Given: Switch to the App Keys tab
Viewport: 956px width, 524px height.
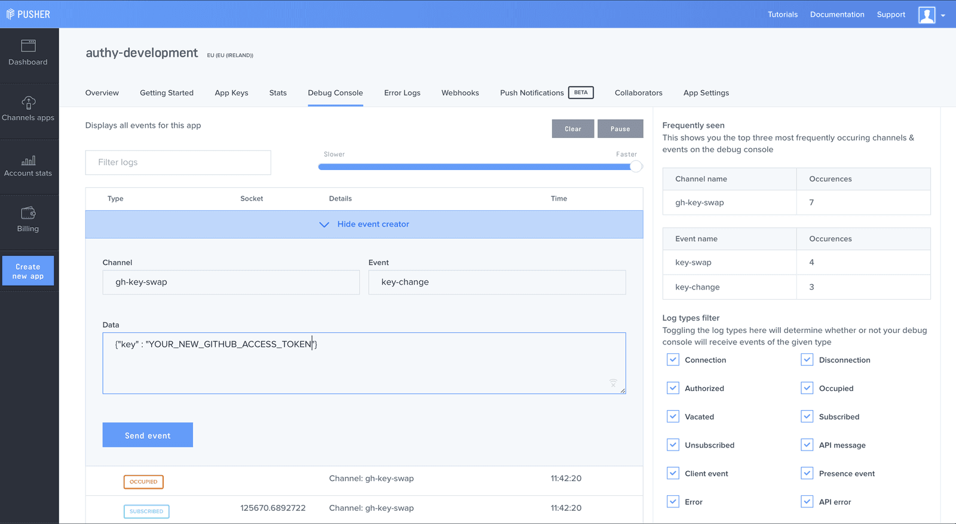Looking at the screenshot, I should [x=231, y=93].
